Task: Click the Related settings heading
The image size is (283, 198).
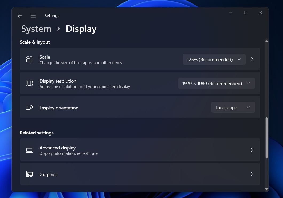Action: point(37,133)
